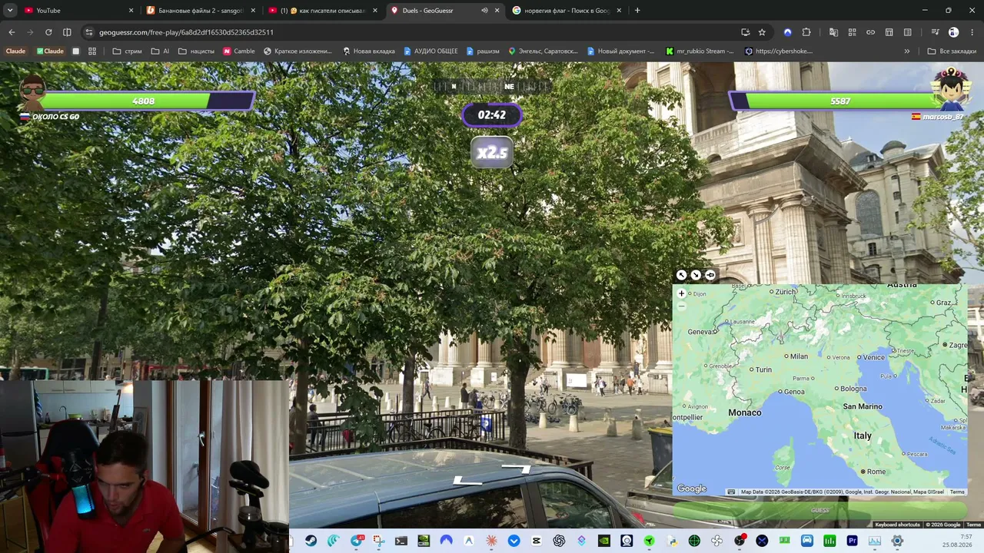
Task: Open the АУДИО ОБЩЕЕ bookmark
Action: coord(430,51)
